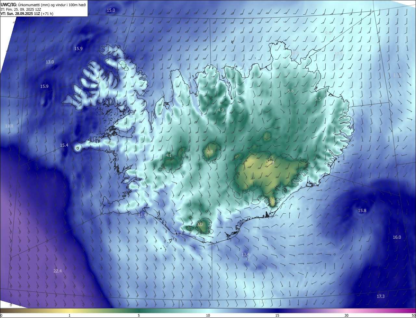
Task: Click the title 'Úrkomumætti (mm) og vindur í 100m hæð'
Action: tap(52, 5)
